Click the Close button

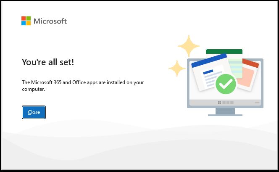[x=34, y=112]
